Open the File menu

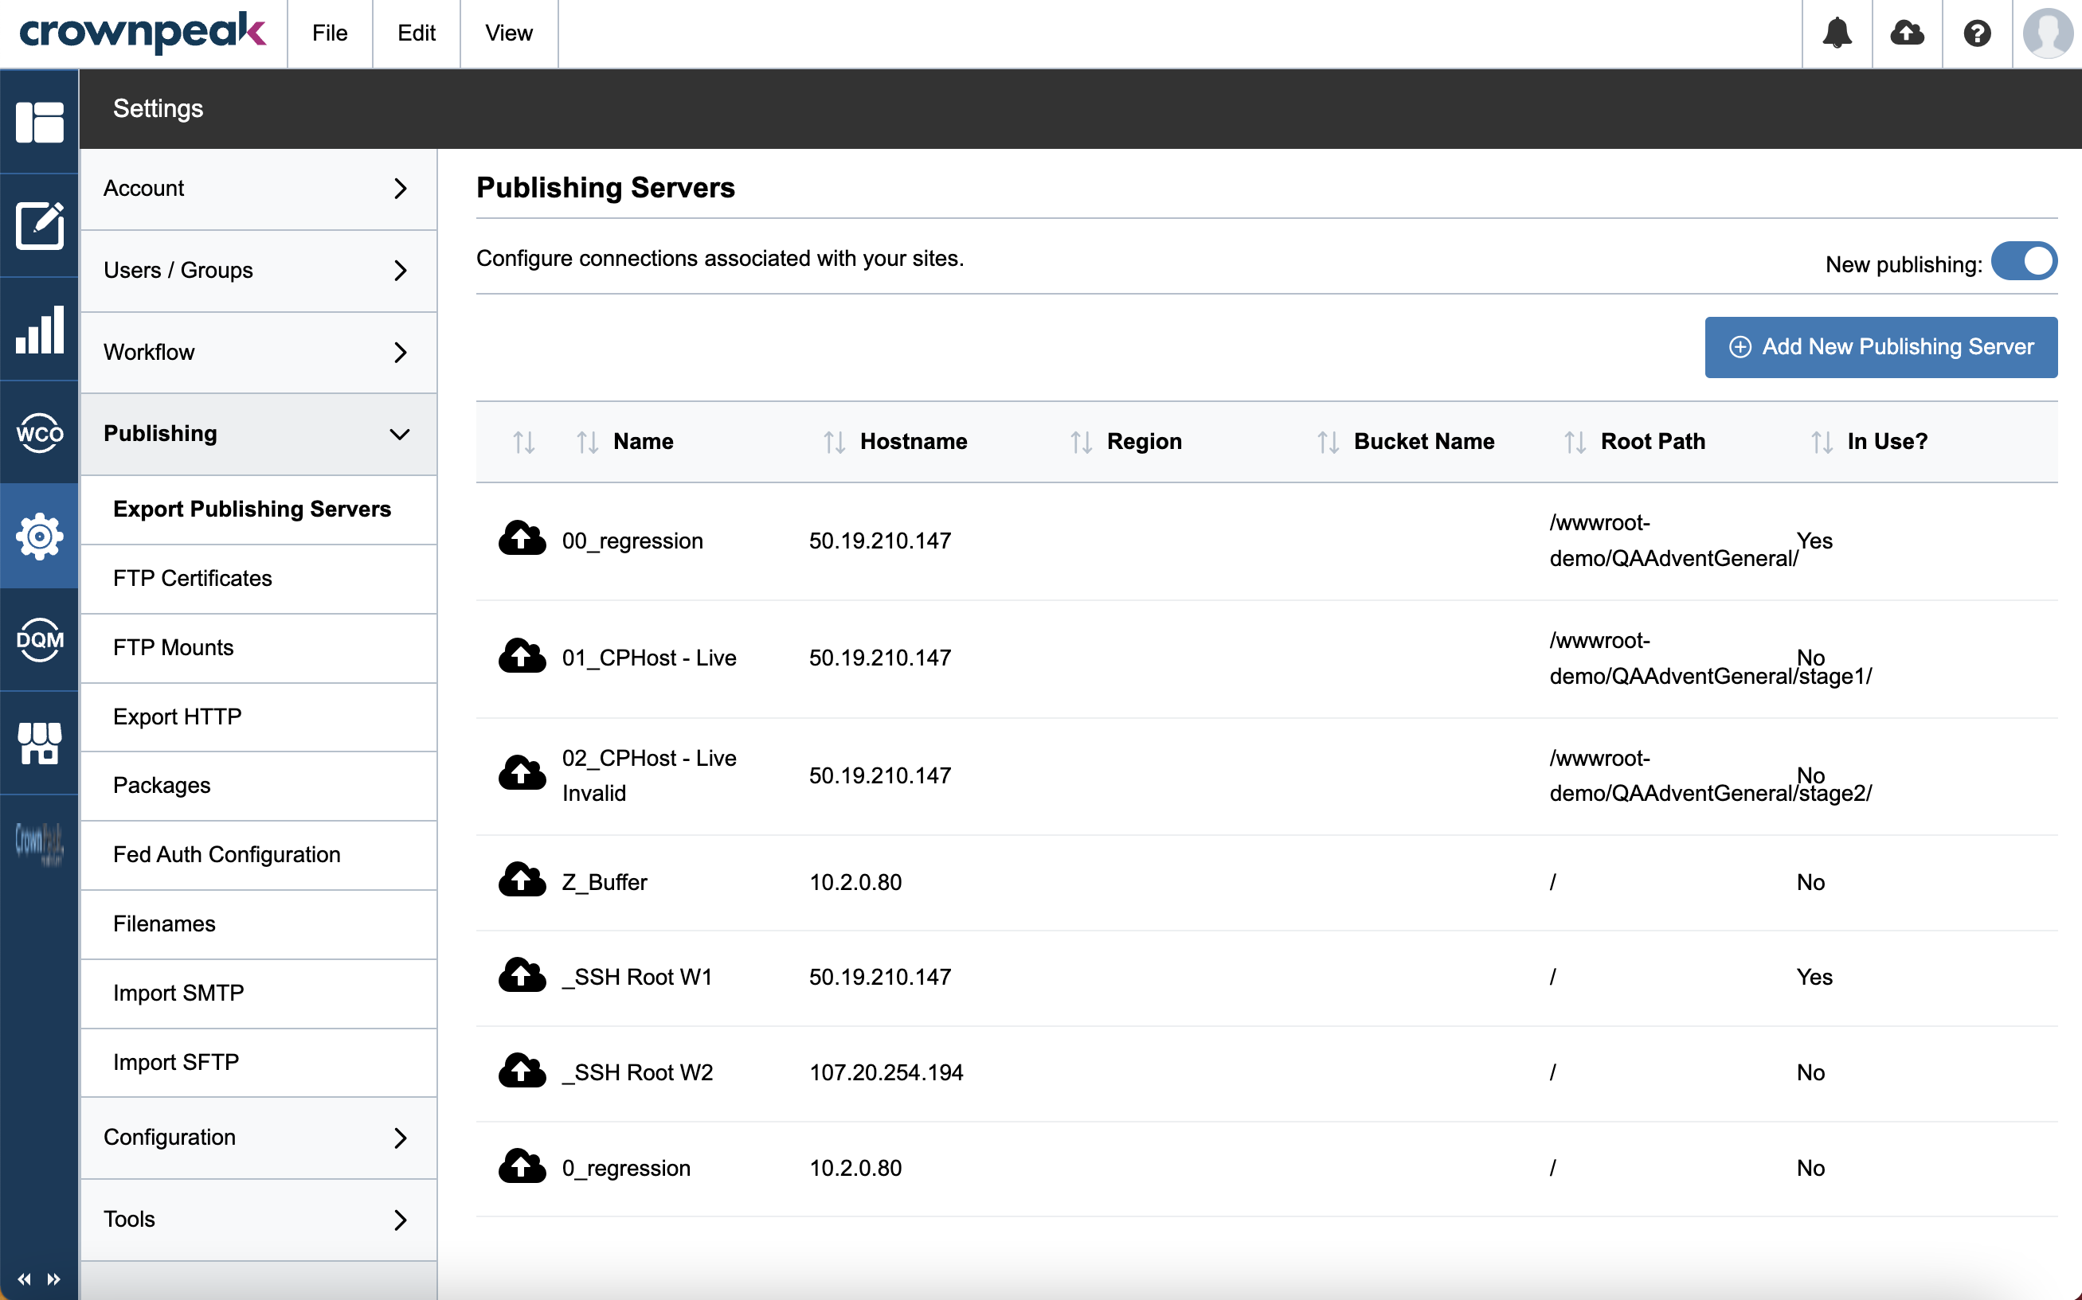(330, 33)
